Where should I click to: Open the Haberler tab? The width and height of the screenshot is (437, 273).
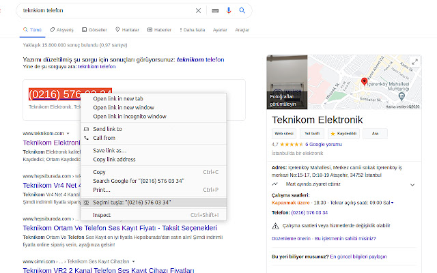159,30
